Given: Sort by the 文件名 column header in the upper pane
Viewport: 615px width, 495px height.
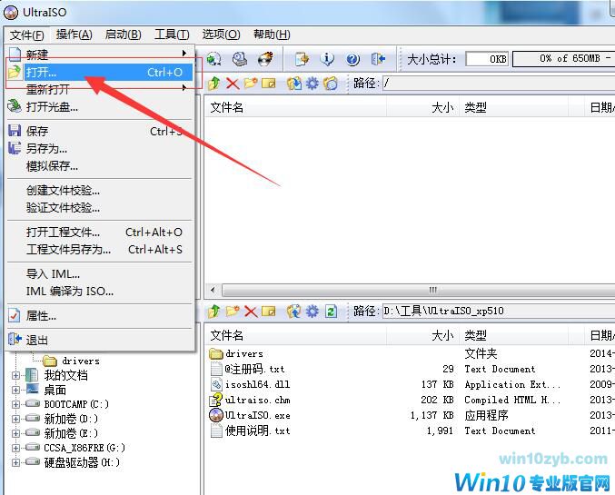Looking at the screenshot, I should [227, 107].
